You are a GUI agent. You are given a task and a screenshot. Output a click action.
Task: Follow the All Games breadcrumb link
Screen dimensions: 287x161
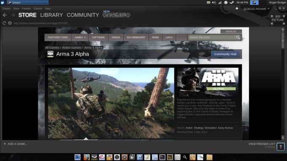point(52,48)
